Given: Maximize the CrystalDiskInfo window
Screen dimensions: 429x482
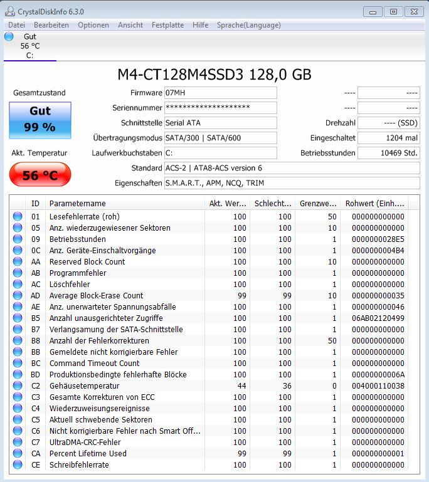Looking at the screenshot, I should (x=393, y=12).
